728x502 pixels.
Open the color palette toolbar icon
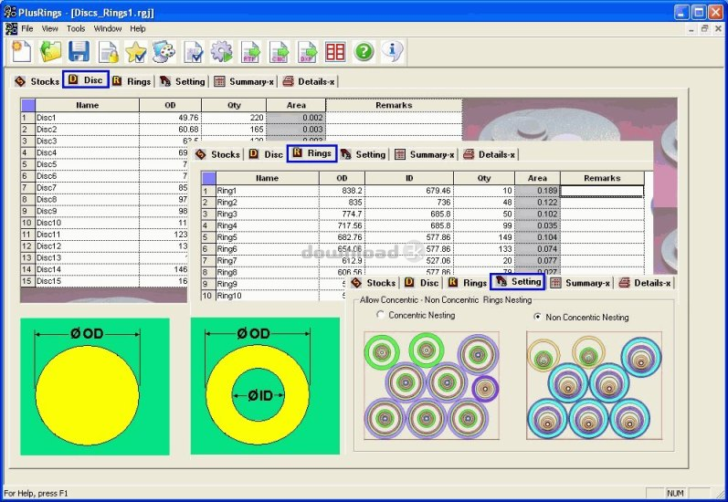[x=164, y=51]
